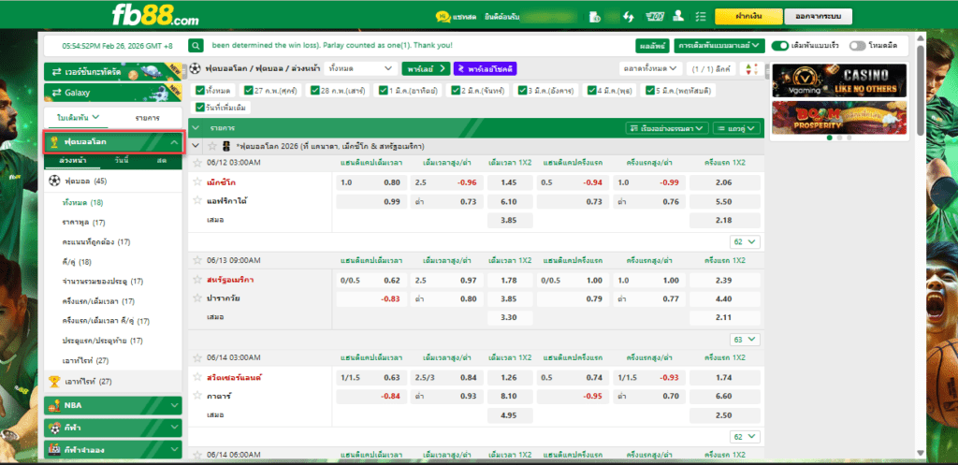Uncheck the 2 มี.ค.(จันทร์) checkbox
The height and width of the screenshot is (465, 958).
(x=456, y=91)
